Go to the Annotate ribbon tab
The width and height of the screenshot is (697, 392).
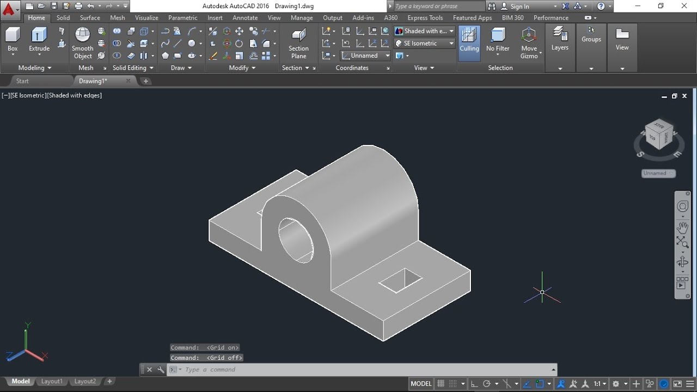click(x=245, y=18)
